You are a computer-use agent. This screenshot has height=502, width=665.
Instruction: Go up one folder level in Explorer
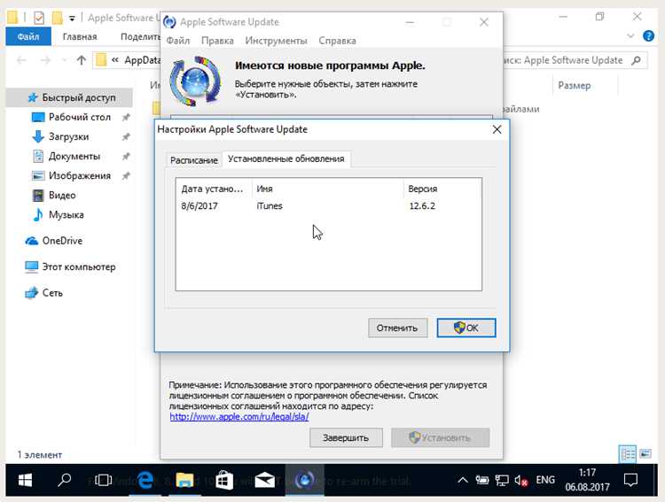coord(82,60)
